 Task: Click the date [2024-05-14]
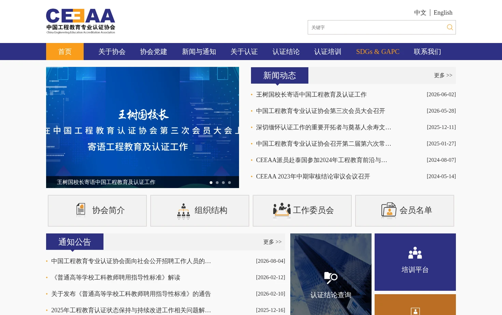(x=441, y=176)
